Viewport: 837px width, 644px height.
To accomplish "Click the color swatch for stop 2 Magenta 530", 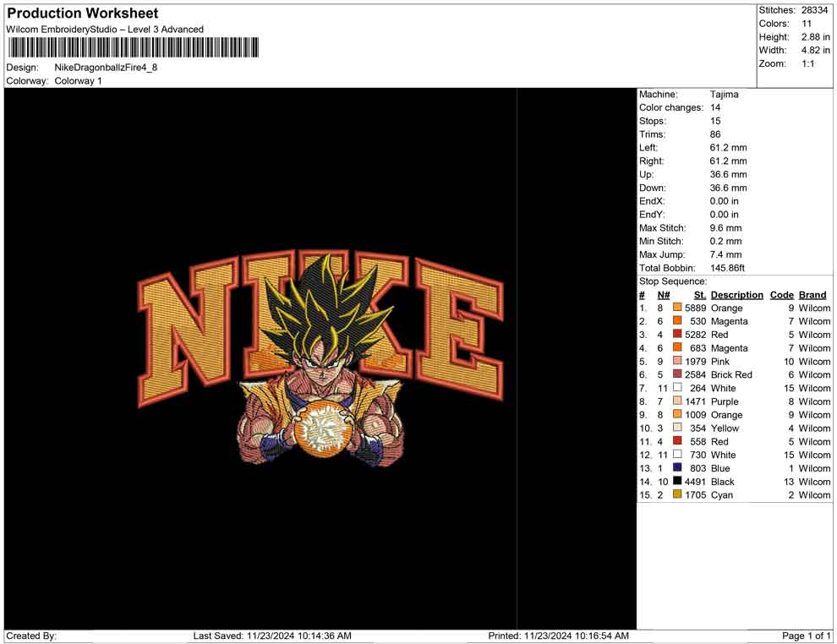I will (677, 320).
